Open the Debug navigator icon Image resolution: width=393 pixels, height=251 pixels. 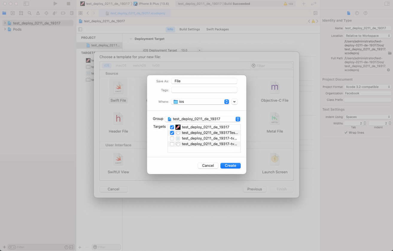55,13
